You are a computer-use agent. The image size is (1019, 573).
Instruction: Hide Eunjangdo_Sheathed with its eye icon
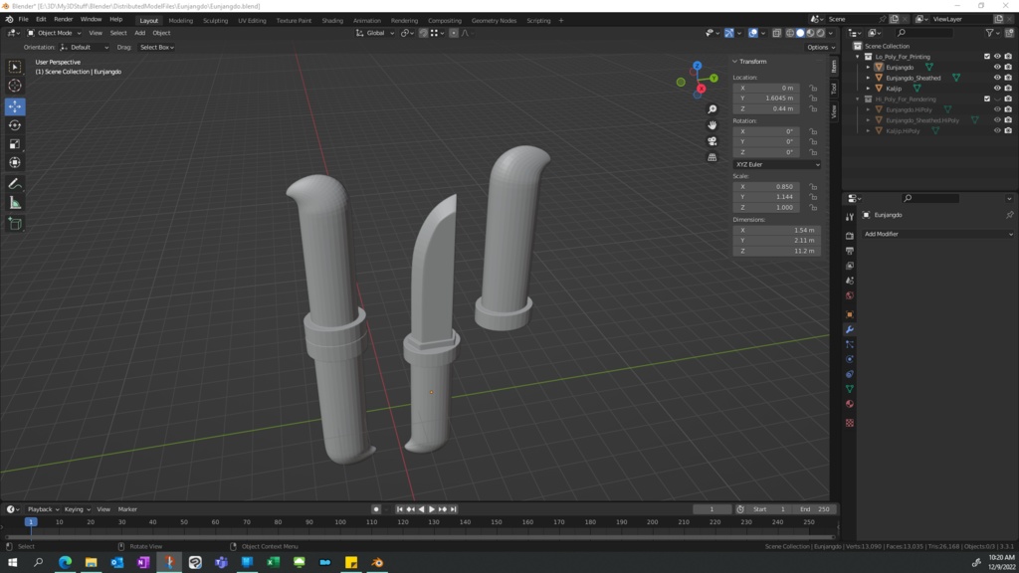(x=997, y=78)
